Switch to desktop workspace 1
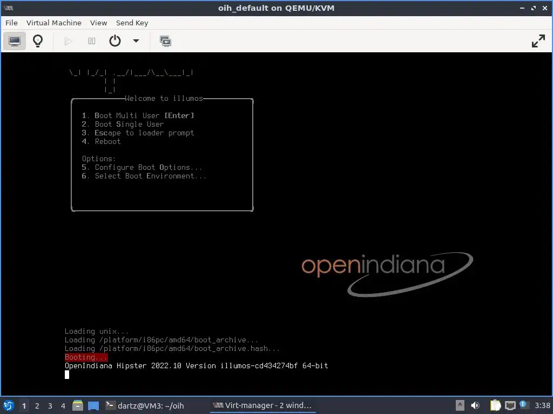This screenshot has width=553, height=414. point(24,406)
